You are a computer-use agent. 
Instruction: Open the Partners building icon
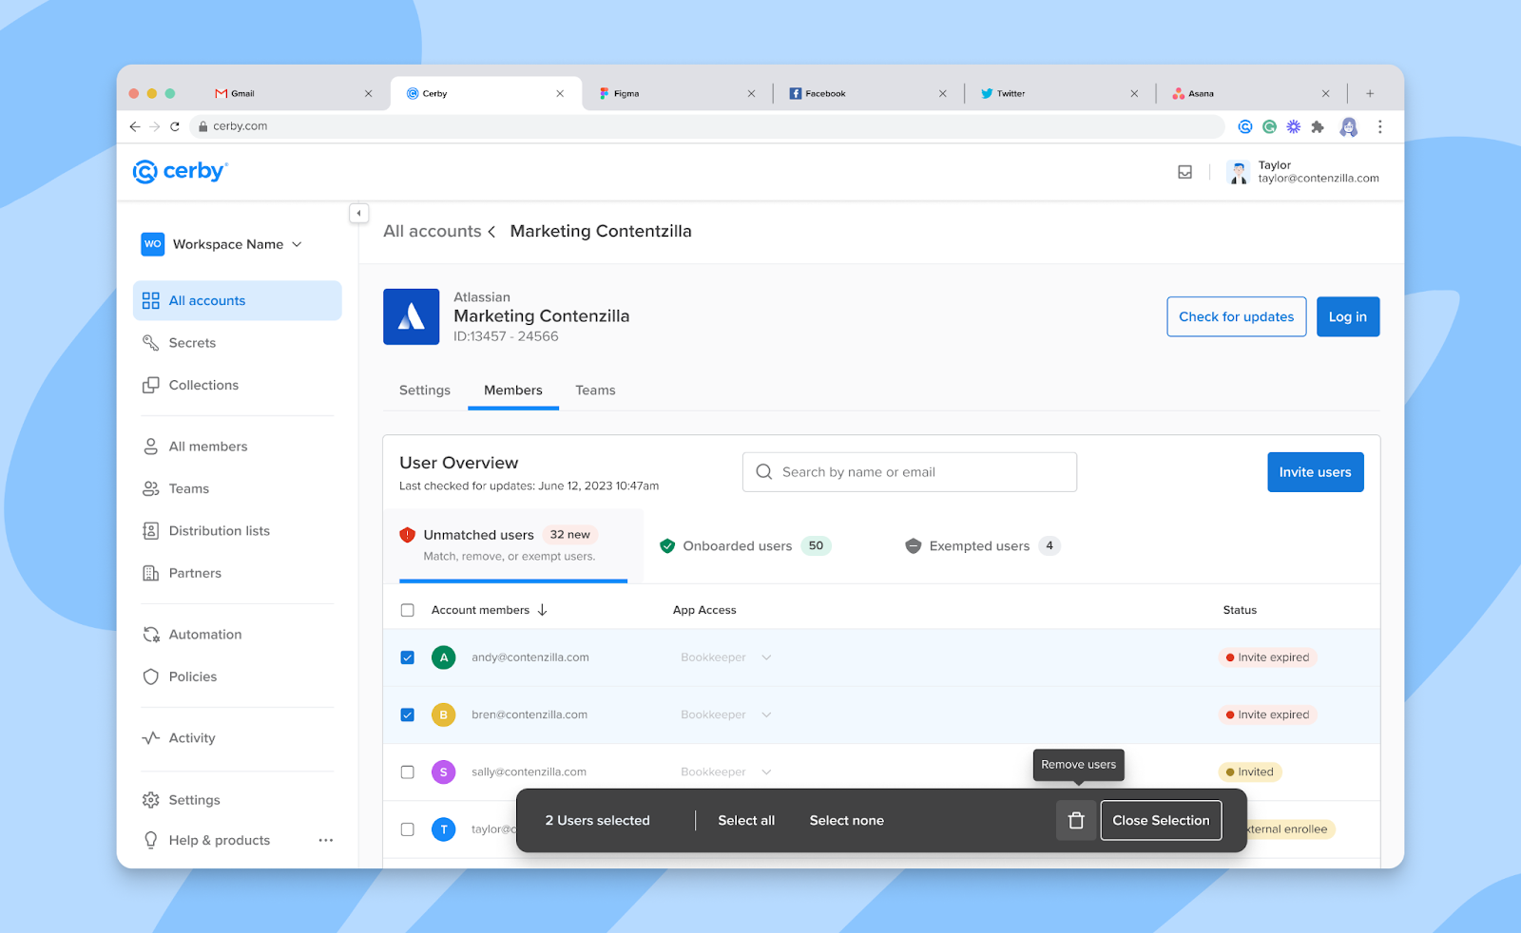pos(150,573)
